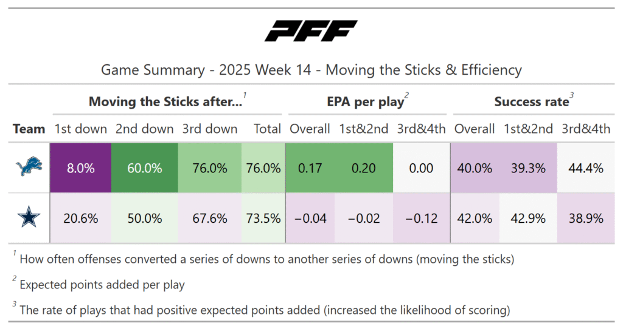Select the Lions 8.0% purple cell
The image size is (623, 329).
[81, 168]
